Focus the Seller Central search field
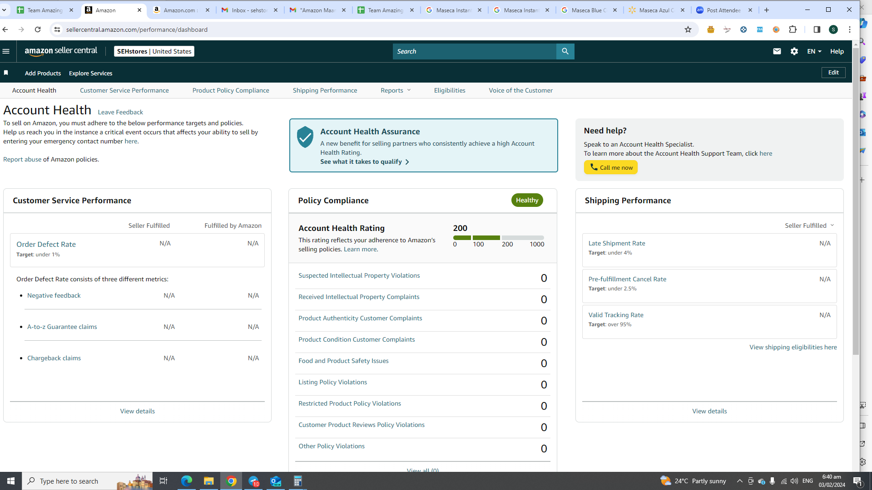 475,51
